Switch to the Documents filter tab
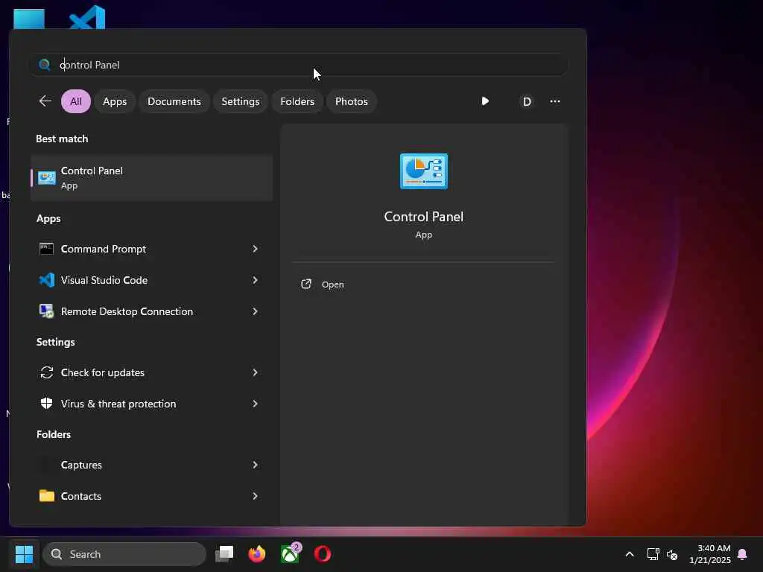This screenshot has height=572, width=763. 174,101
